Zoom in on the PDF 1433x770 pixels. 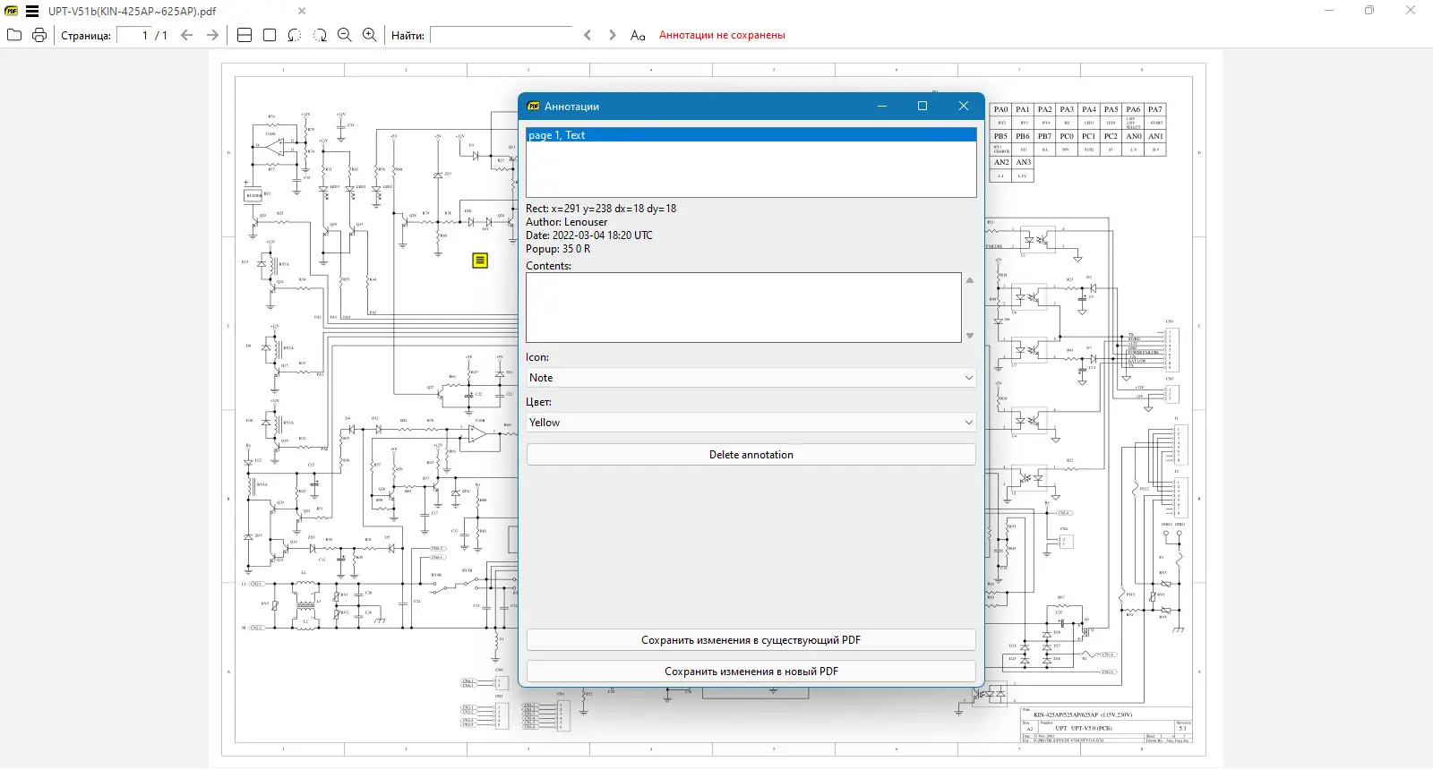[x=370, y=35]
